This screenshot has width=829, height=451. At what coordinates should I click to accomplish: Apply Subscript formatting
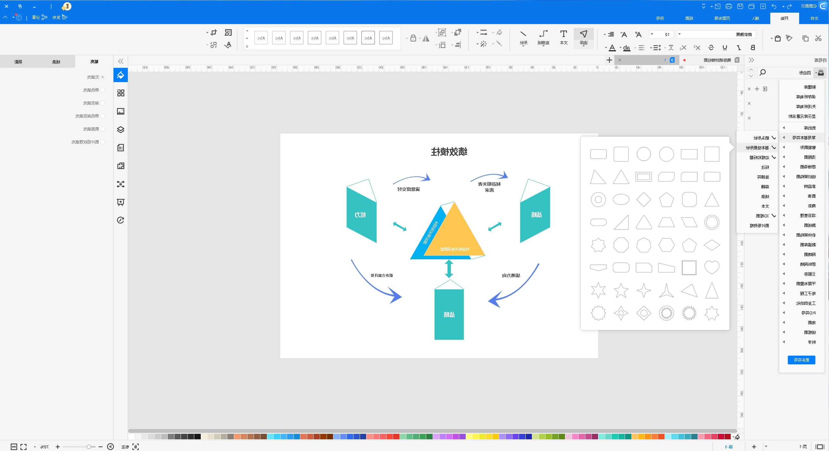click(683, 48)
